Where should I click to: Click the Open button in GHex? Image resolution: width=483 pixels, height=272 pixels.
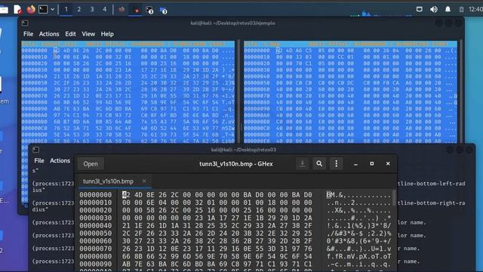[x=91, y=164]
